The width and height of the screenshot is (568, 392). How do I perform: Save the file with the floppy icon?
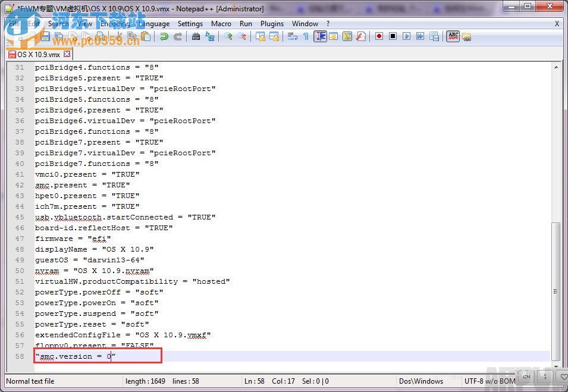click(45, 36)
